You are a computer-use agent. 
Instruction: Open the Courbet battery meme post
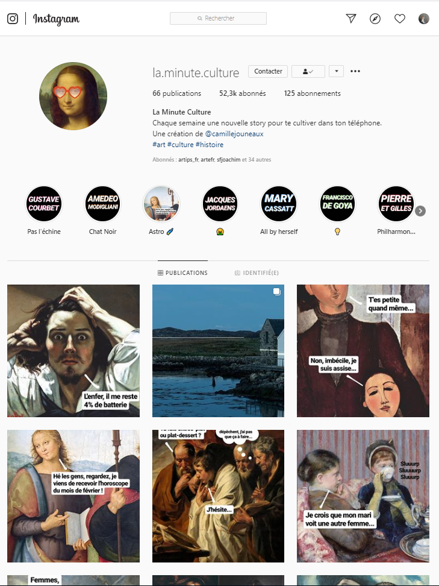pyautogui.click(x=73, y=350)
